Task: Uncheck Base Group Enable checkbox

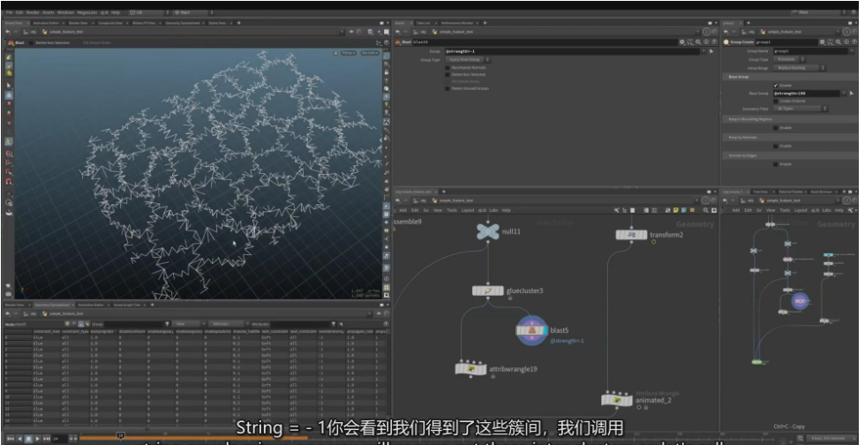Action: pyautogui.click(x=775, y=86)
